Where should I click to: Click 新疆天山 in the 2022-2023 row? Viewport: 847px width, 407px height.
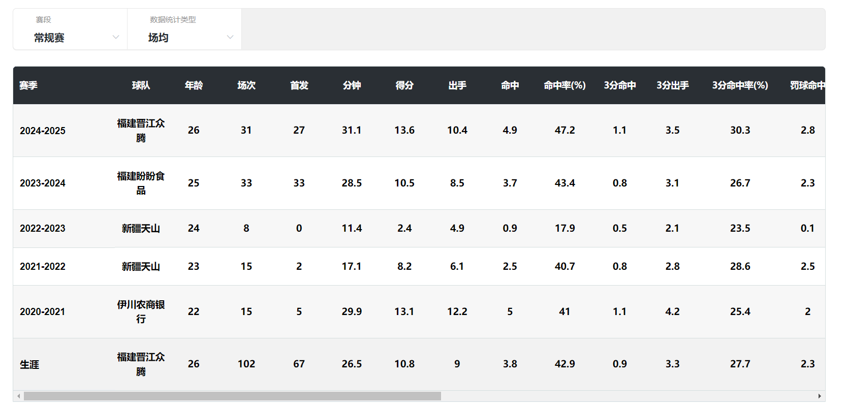tap(141, 229)
